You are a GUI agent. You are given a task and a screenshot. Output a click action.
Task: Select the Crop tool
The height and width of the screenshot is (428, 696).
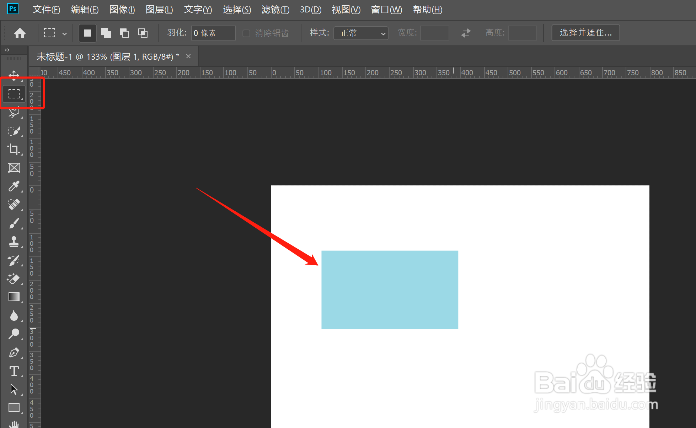click(x=14, y=149)
